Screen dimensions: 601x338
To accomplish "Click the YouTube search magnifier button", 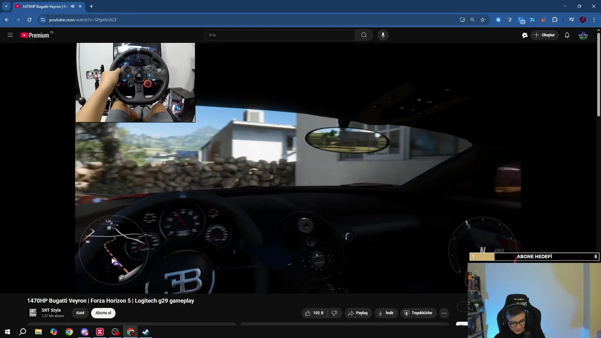I will [364, 35].
